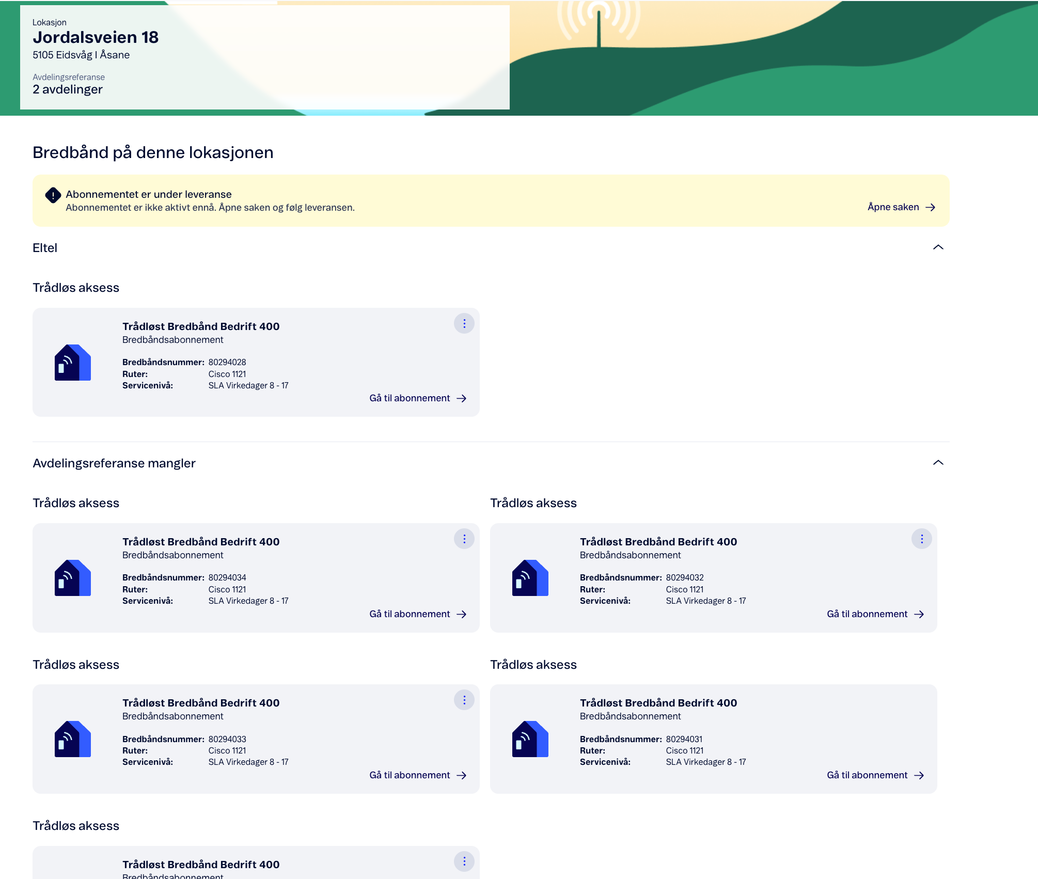
Task: Go to subscription 80294031
Action: tap(875, 775)
